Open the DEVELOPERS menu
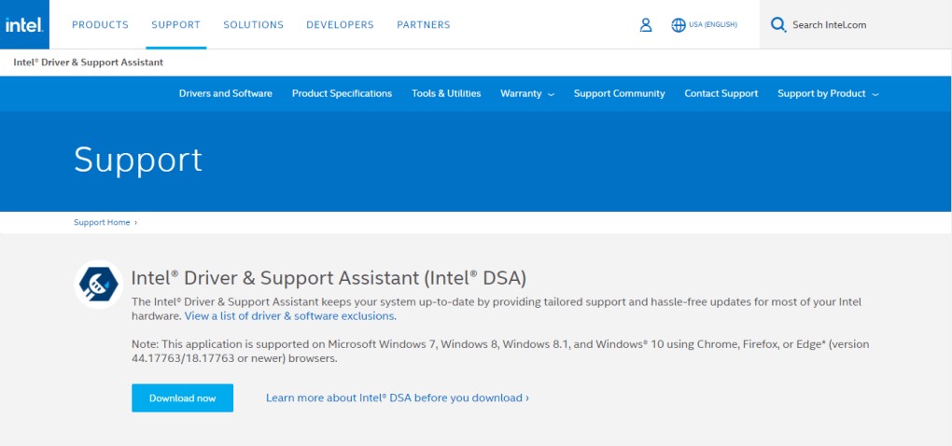Viewport: 952px width, 446px height. [340, 25]
